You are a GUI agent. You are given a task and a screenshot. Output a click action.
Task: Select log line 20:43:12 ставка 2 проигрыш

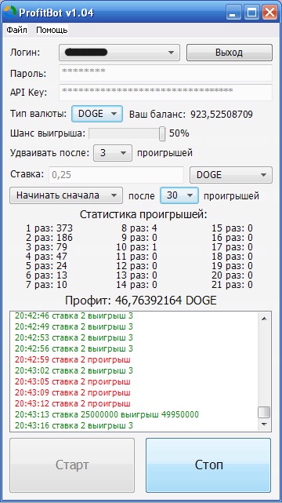[73, 403]
